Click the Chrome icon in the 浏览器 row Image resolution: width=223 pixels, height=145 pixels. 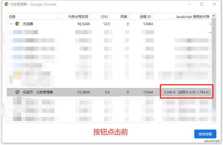pyautogui.click(x=17, y=24)
